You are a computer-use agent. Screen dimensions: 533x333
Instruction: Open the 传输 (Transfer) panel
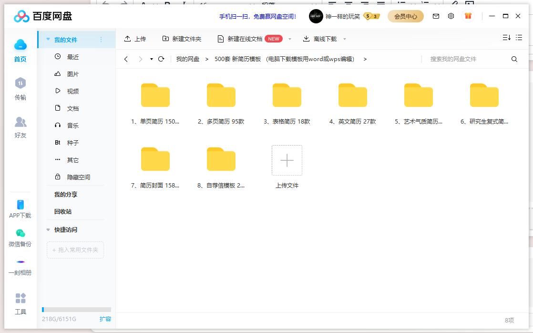pyautogui.click(x=20, y=89)
